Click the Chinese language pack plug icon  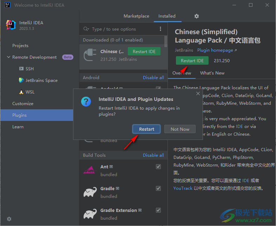[x=90, y=55]
